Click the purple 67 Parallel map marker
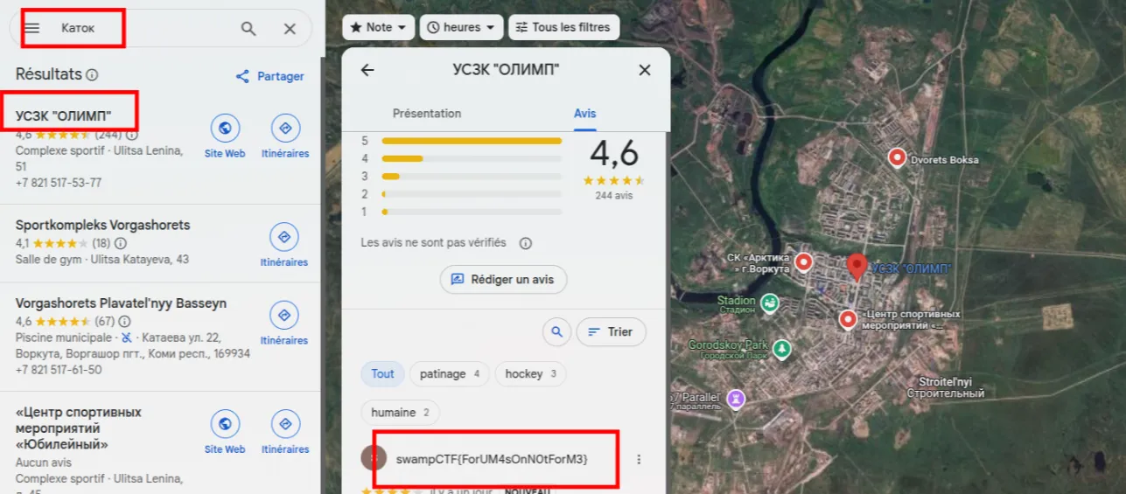 (737, 399)
